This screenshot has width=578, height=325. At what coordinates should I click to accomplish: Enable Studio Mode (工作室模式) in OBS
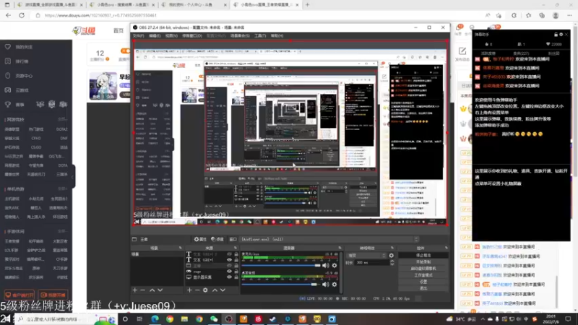(x=423, y=275)
